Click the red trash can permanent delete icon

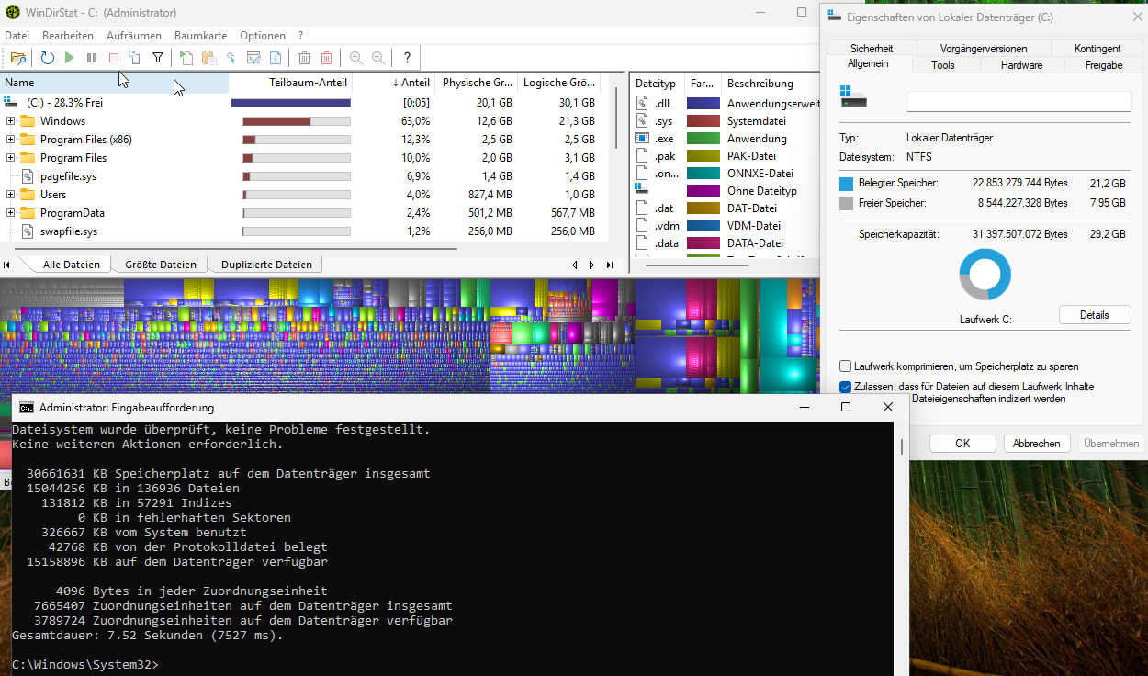click(x=326, y=58)
